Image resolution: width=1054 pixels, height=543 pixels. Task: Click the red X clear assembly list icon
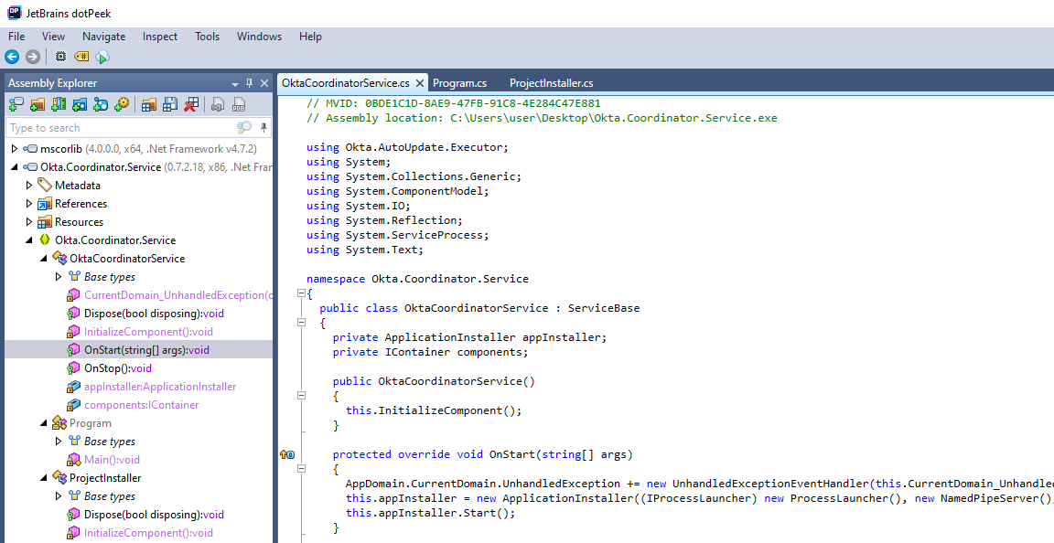(191, 104)
